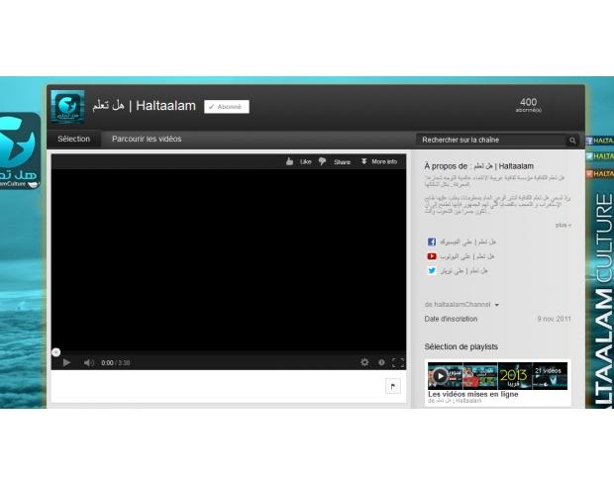
Task: Click the channel search magnifier icon
Action: [572, 141]
